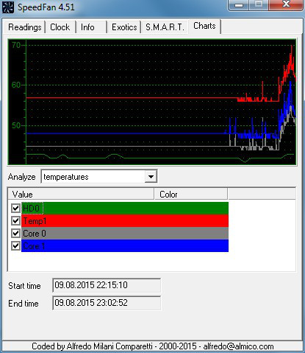Go to the Info tab

coord(87,27)
